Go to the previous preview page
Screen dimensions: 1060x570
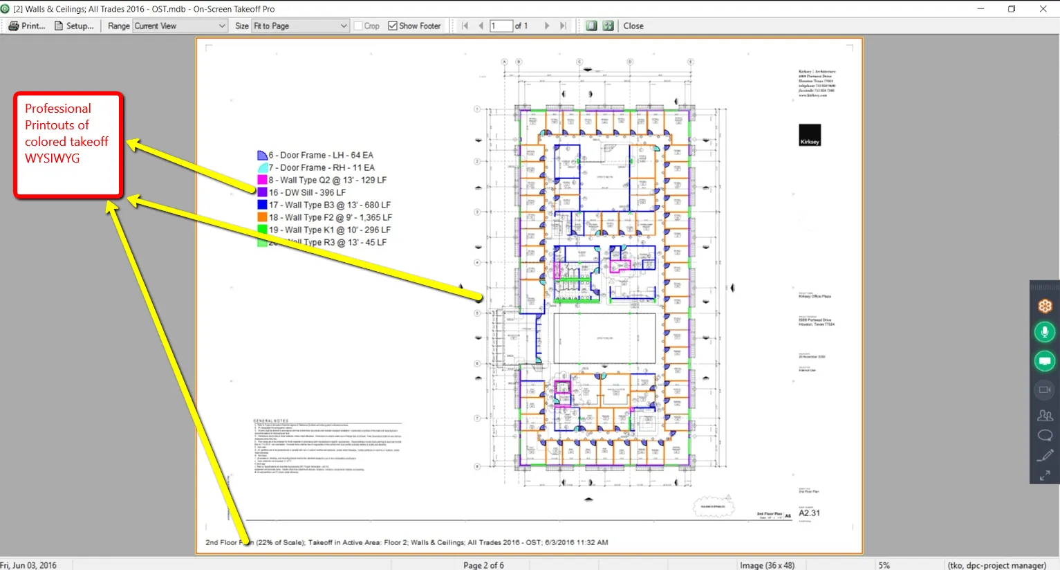481,26
